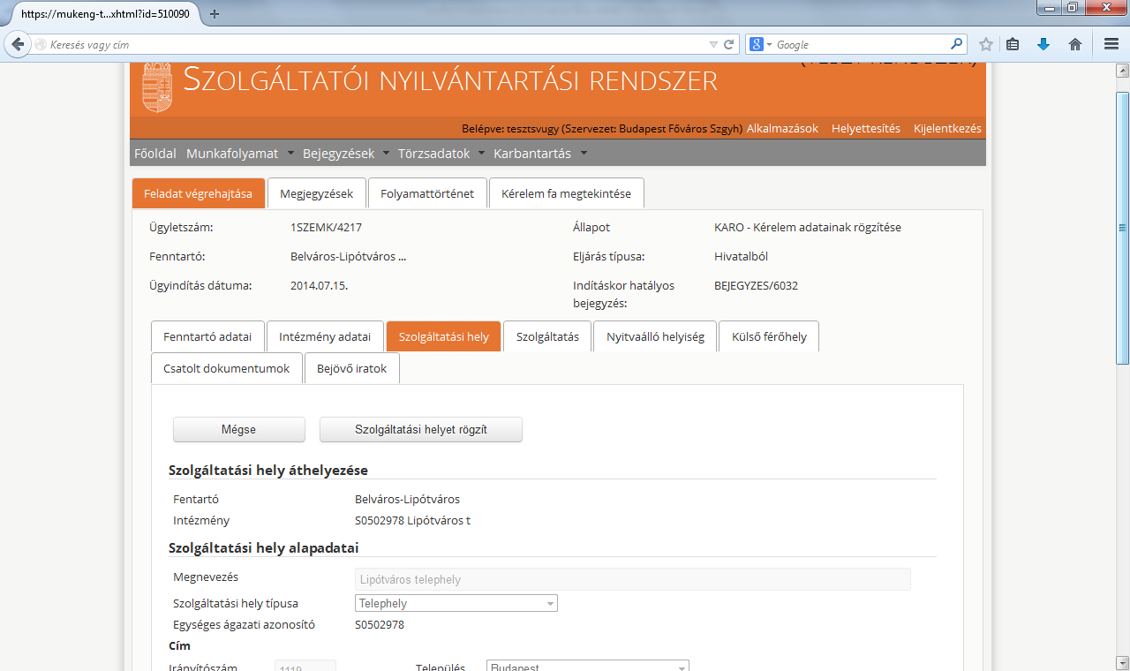Click the Megnevezés text field

[632, 579]
